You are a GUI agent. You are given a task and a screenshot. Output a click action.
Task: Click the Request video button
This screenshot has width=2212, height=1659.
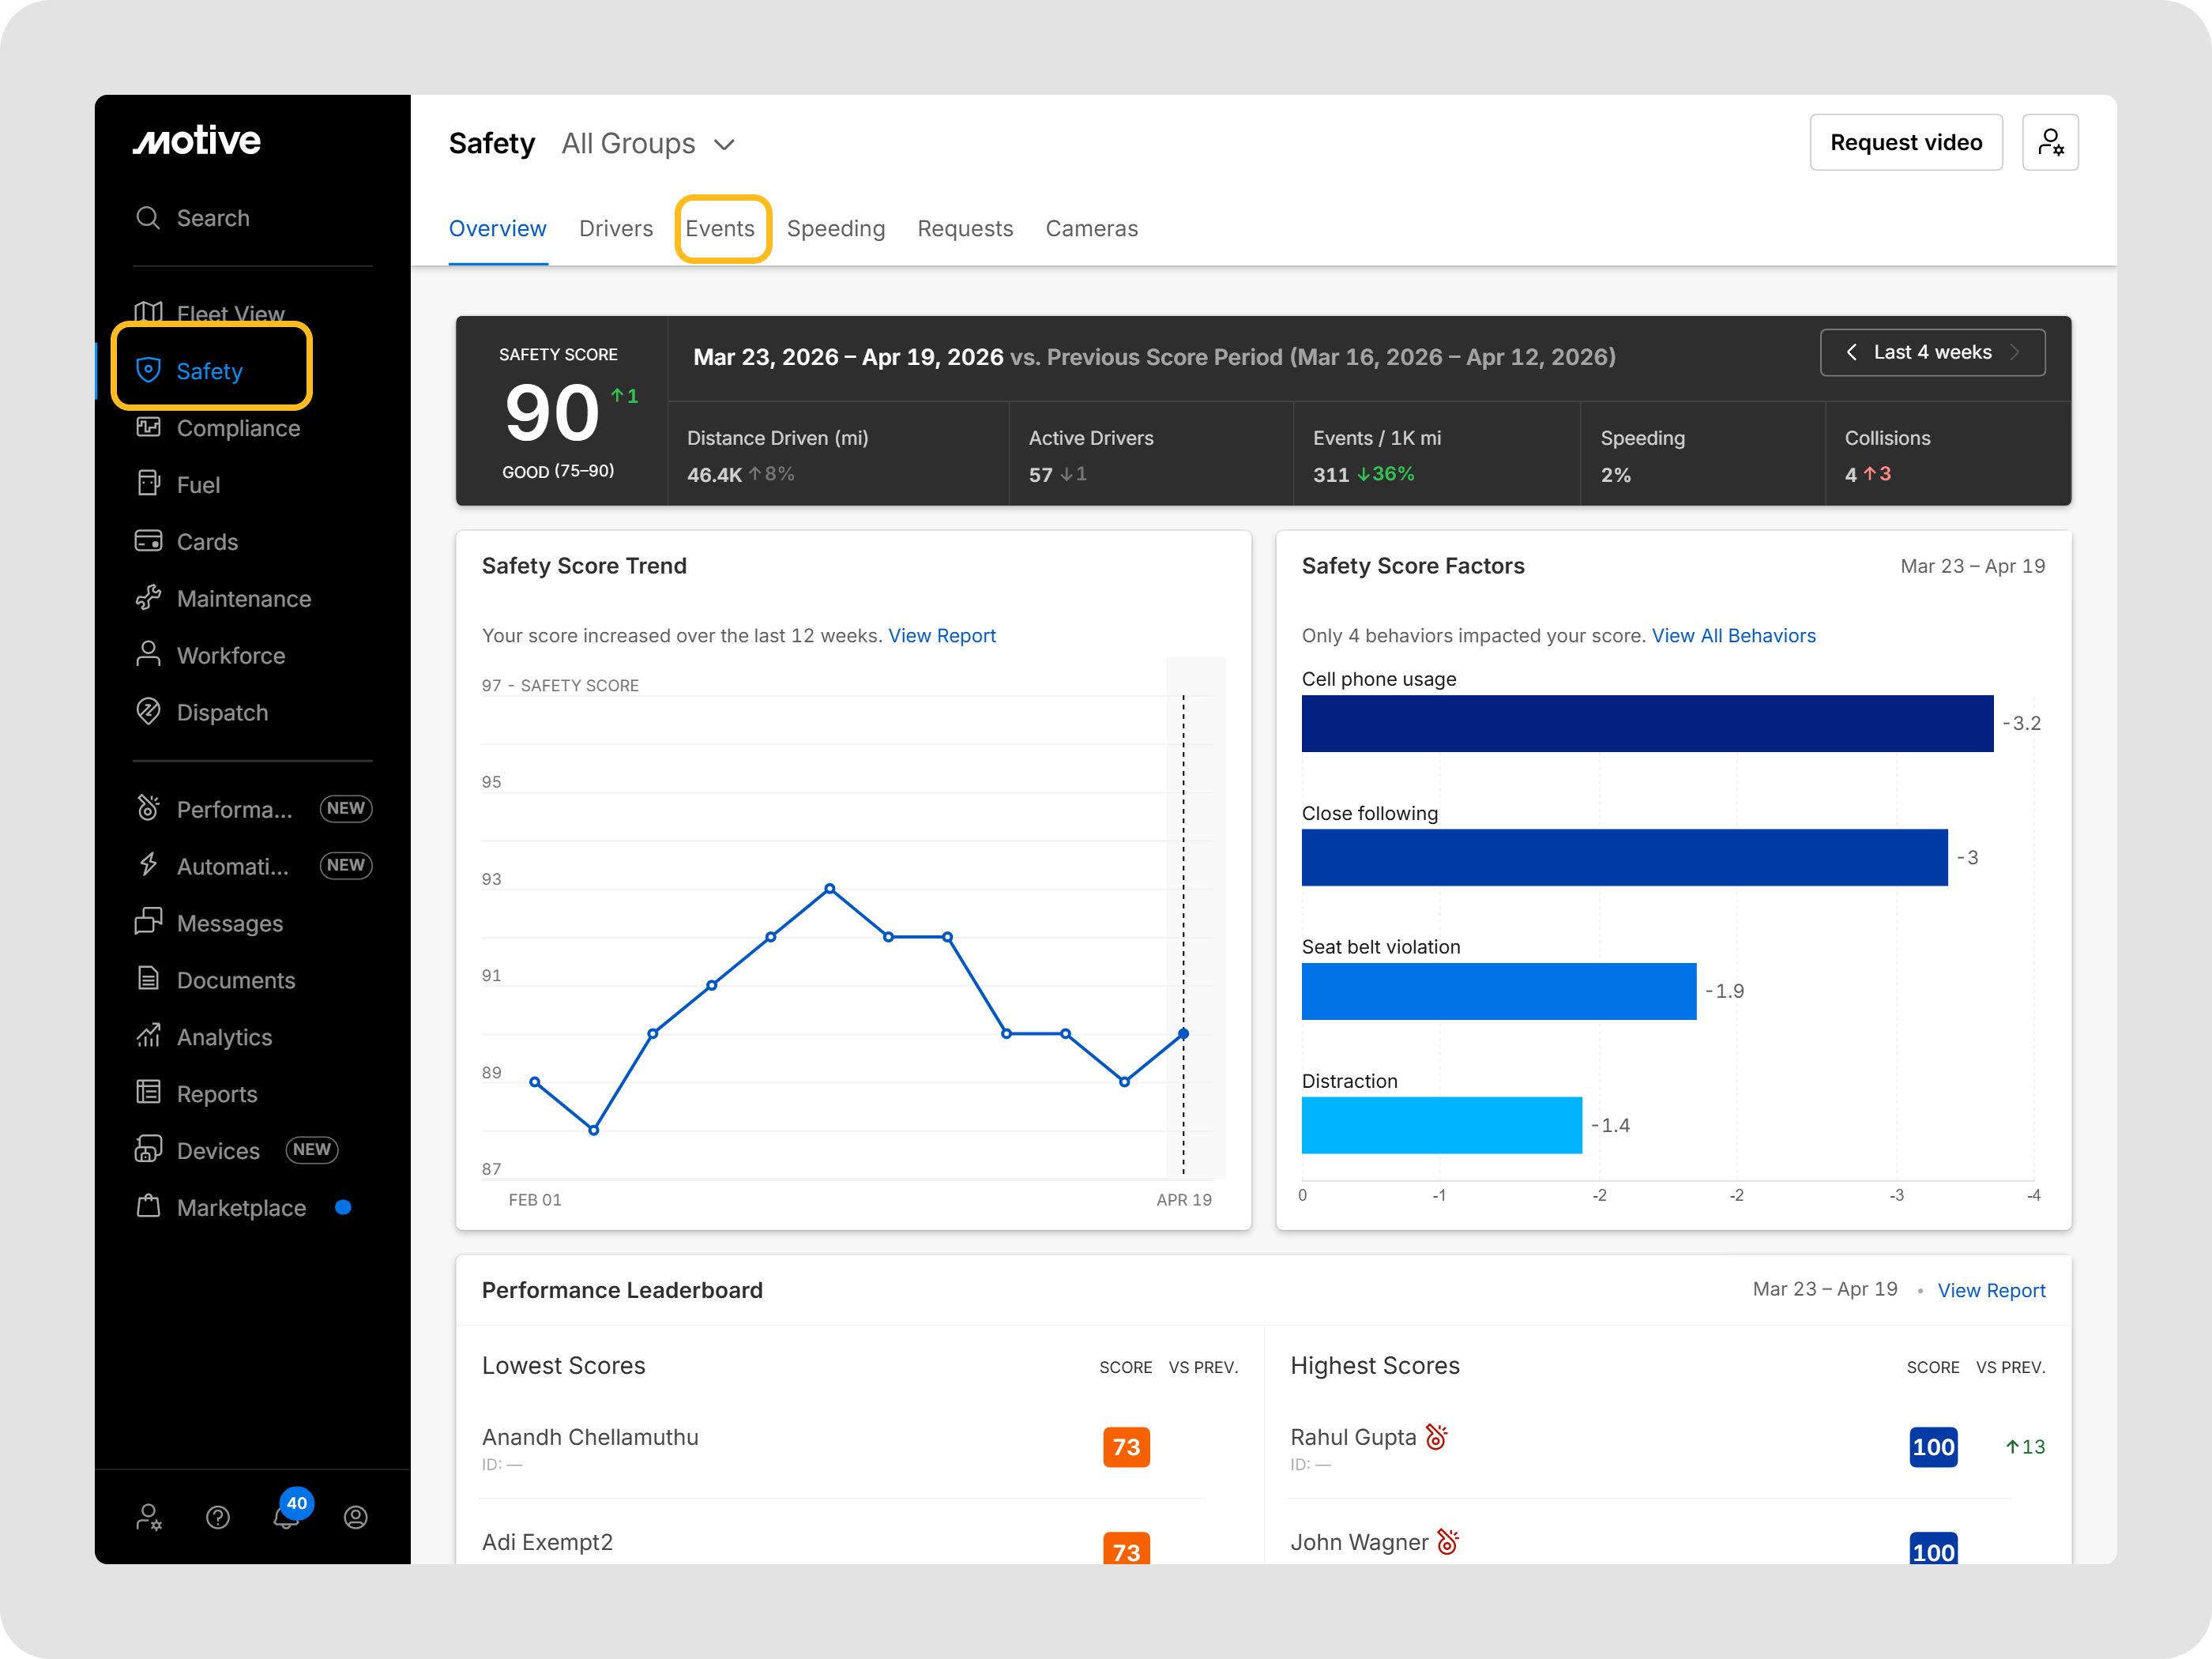point(1905,143)
